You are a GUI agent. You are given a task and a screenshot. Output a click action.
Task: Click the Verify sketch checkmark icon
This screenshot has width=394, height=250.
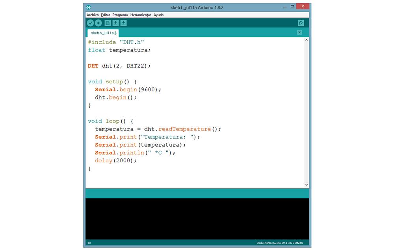(90, 23)
